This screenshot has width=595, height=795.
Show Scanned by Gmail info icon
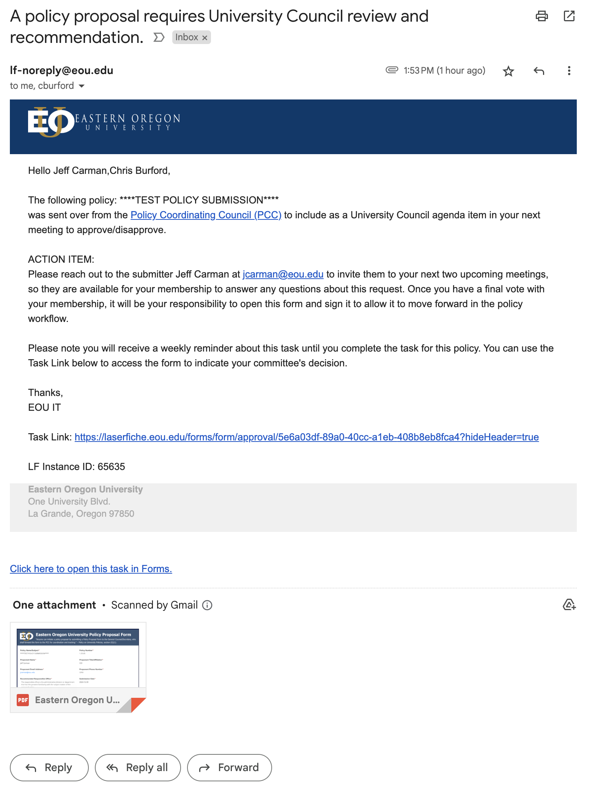click(x=207, y=605)
